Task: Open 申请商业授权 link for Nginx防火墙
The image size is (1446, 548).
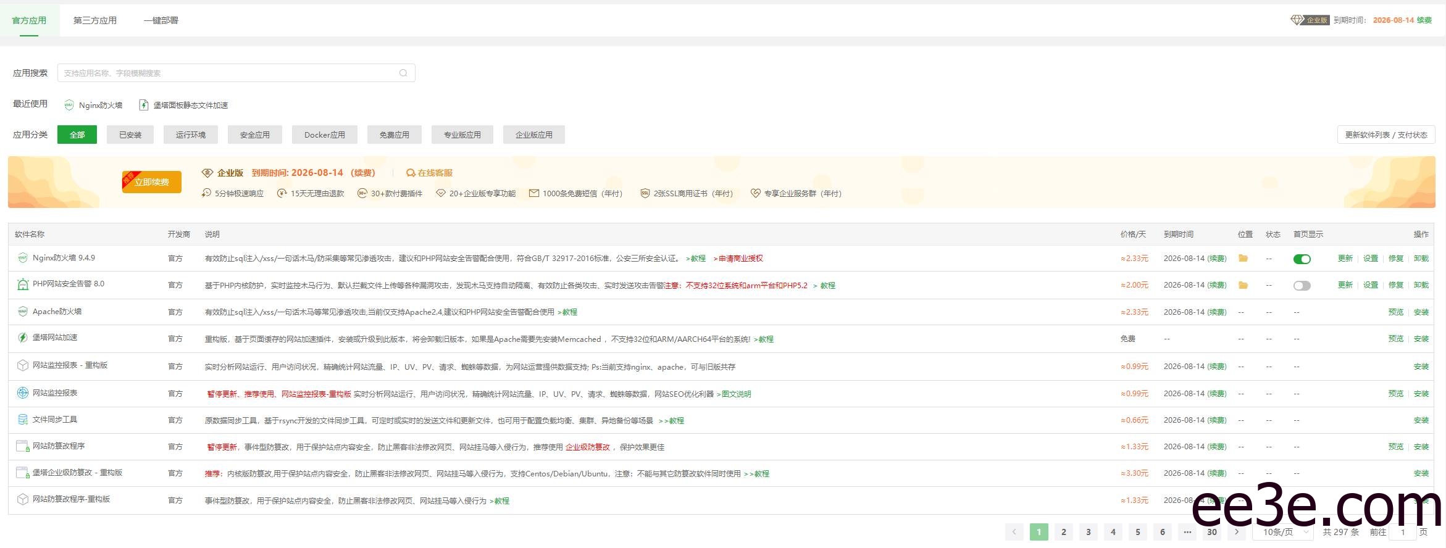Action: (738, 259)
